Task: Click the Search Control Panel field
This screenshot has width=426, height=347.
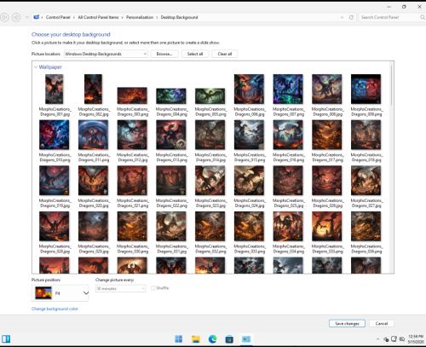Action: coord(389,17)
